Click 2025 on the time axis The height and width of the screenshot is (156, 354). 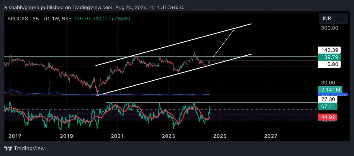click(x=220, y=136)
